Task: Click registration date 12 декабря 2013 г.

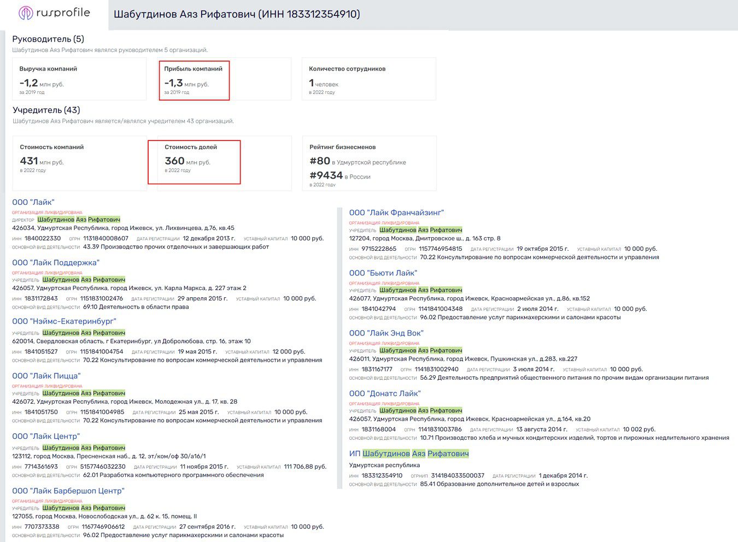Action: pyautogui.click(x=209, y=238)
